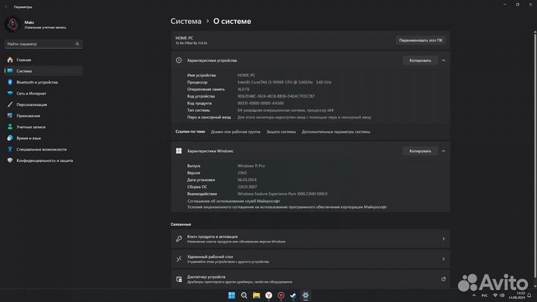Go back using the arrow in the title bar

6,7
